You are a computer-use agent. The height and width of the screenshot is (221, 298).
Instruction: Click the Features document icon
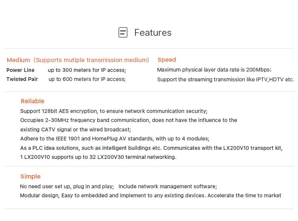[123, 32]
